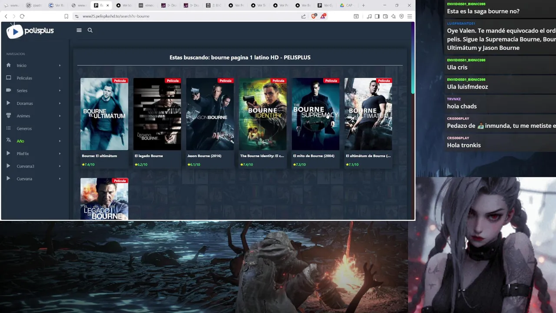Screen dimensions: 556x313
Task: Click chat message 'hola chads'
Action: 462,106
